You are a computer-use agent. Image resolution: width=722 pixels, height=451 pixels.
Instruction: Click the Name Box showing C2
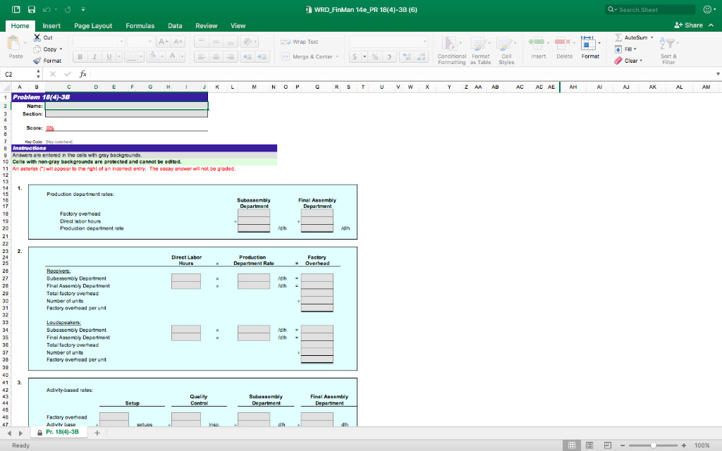pos(18,74)
